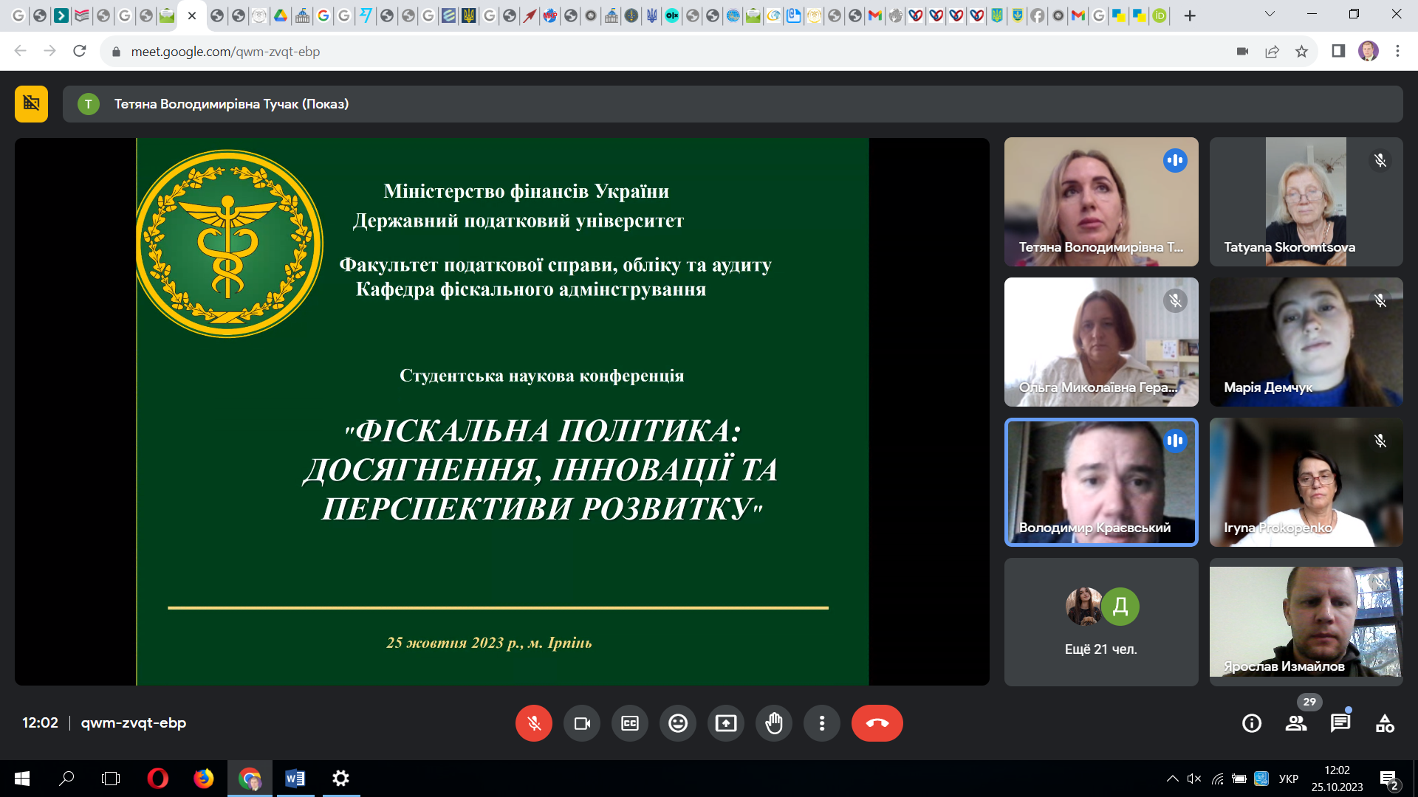Click the Chrome icon on taskbar
The width and height of the screenshot is (1418, 797).
pos(250,779)
